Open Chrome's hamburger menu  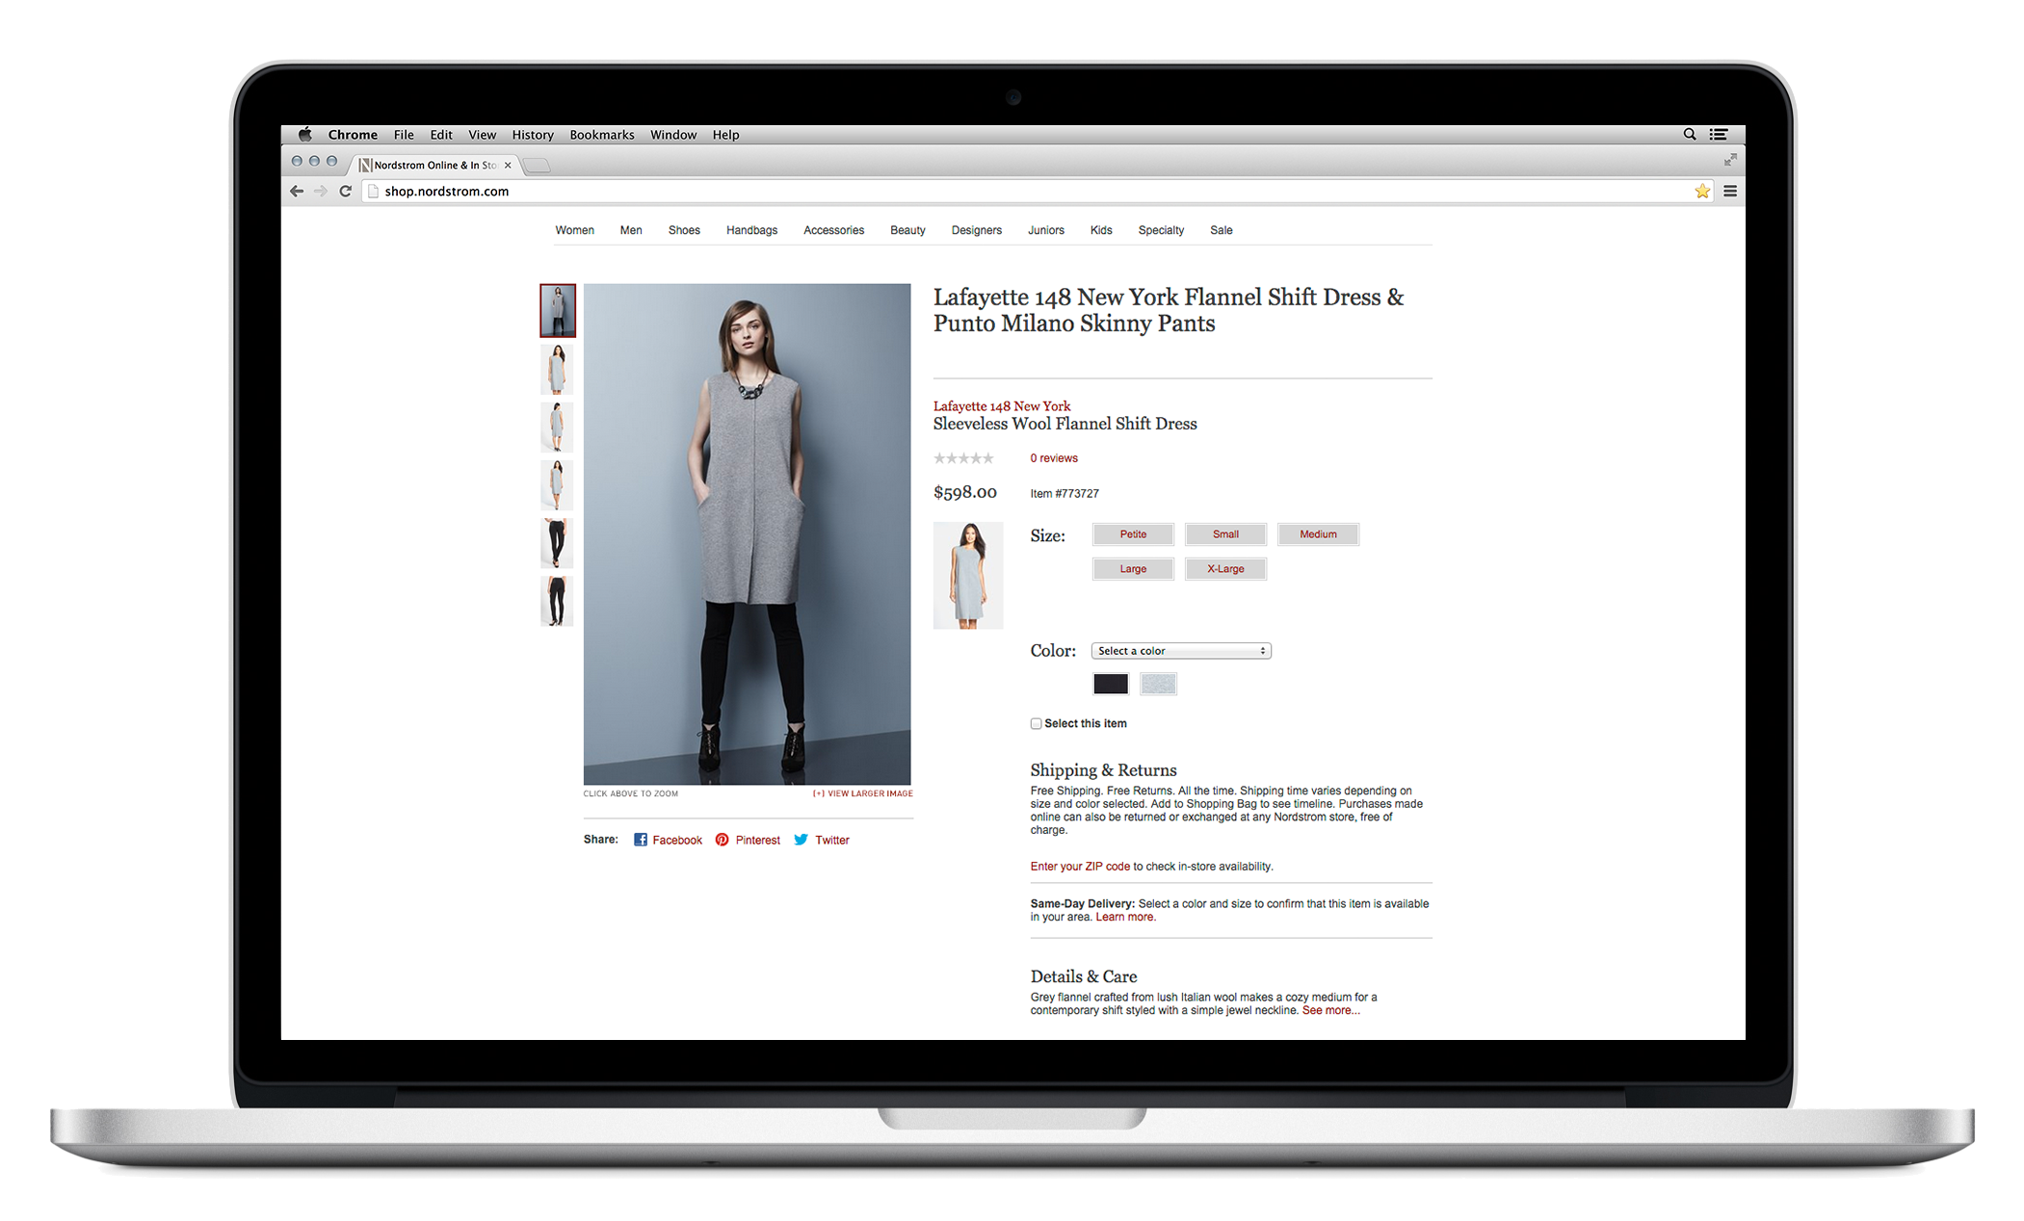tap(1730, 191)
